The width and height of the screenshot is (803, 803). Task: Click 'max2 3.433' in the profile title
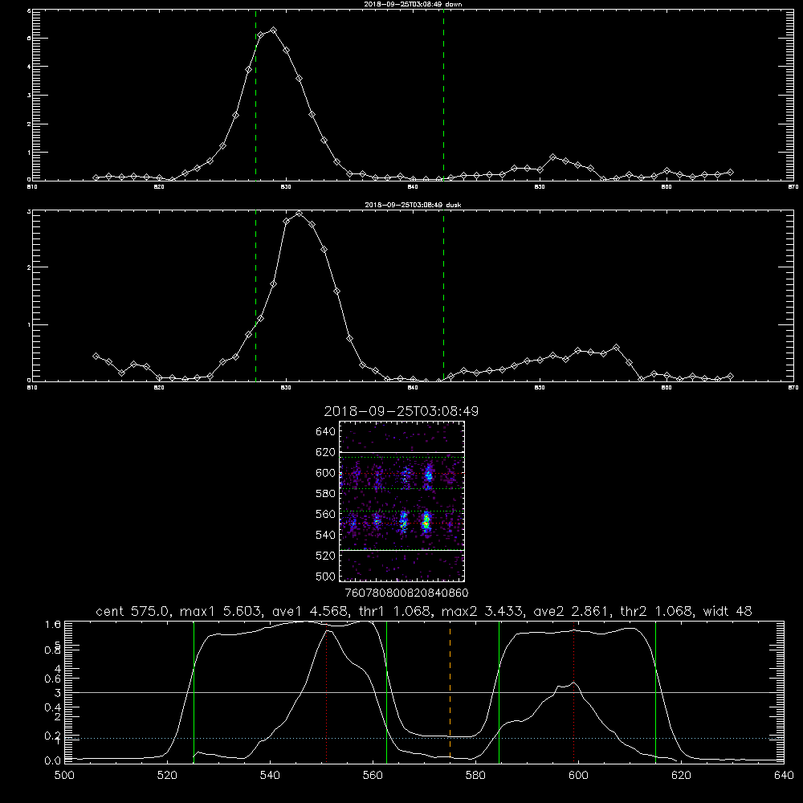(483, 611)
